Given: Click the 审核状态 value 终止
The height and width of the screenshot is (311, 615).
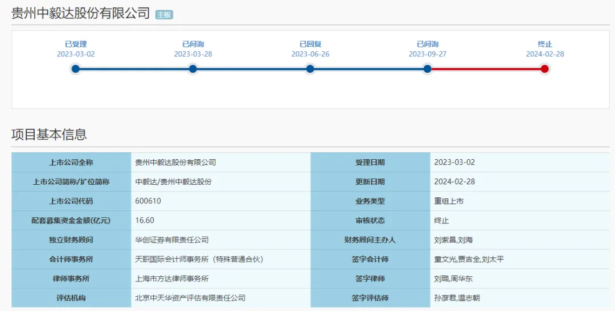Looking at the screenshot, I should tap(441, 221).
